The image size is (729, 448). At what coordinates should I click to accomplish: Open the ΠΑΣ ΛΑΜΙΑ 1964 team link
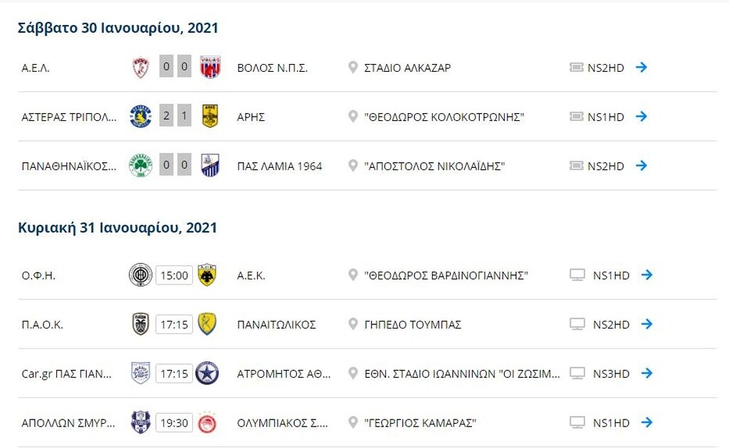280,166
